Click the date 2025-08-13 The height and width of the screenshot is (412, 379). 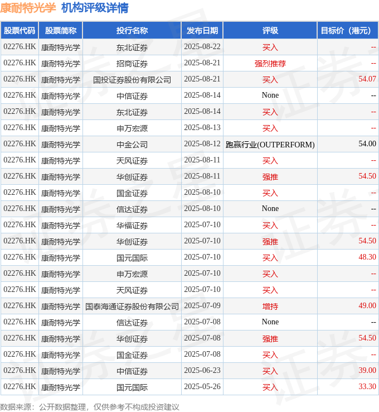click(x=202, y=127)
